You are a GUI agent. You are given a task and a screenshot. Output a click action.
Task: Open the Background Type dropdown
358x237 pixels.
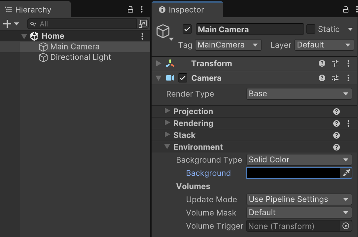pyautogui.click(x=299, y=160)
